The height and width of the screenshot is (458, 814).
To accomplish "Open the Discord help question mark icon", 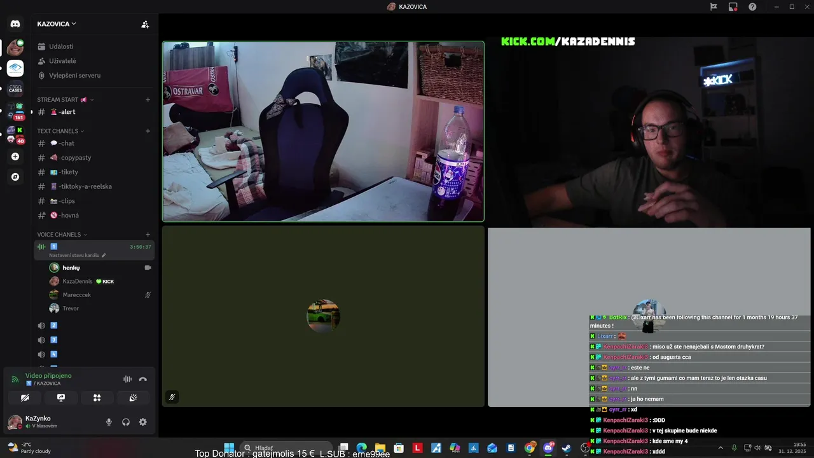I will click(x=752, y=6).
